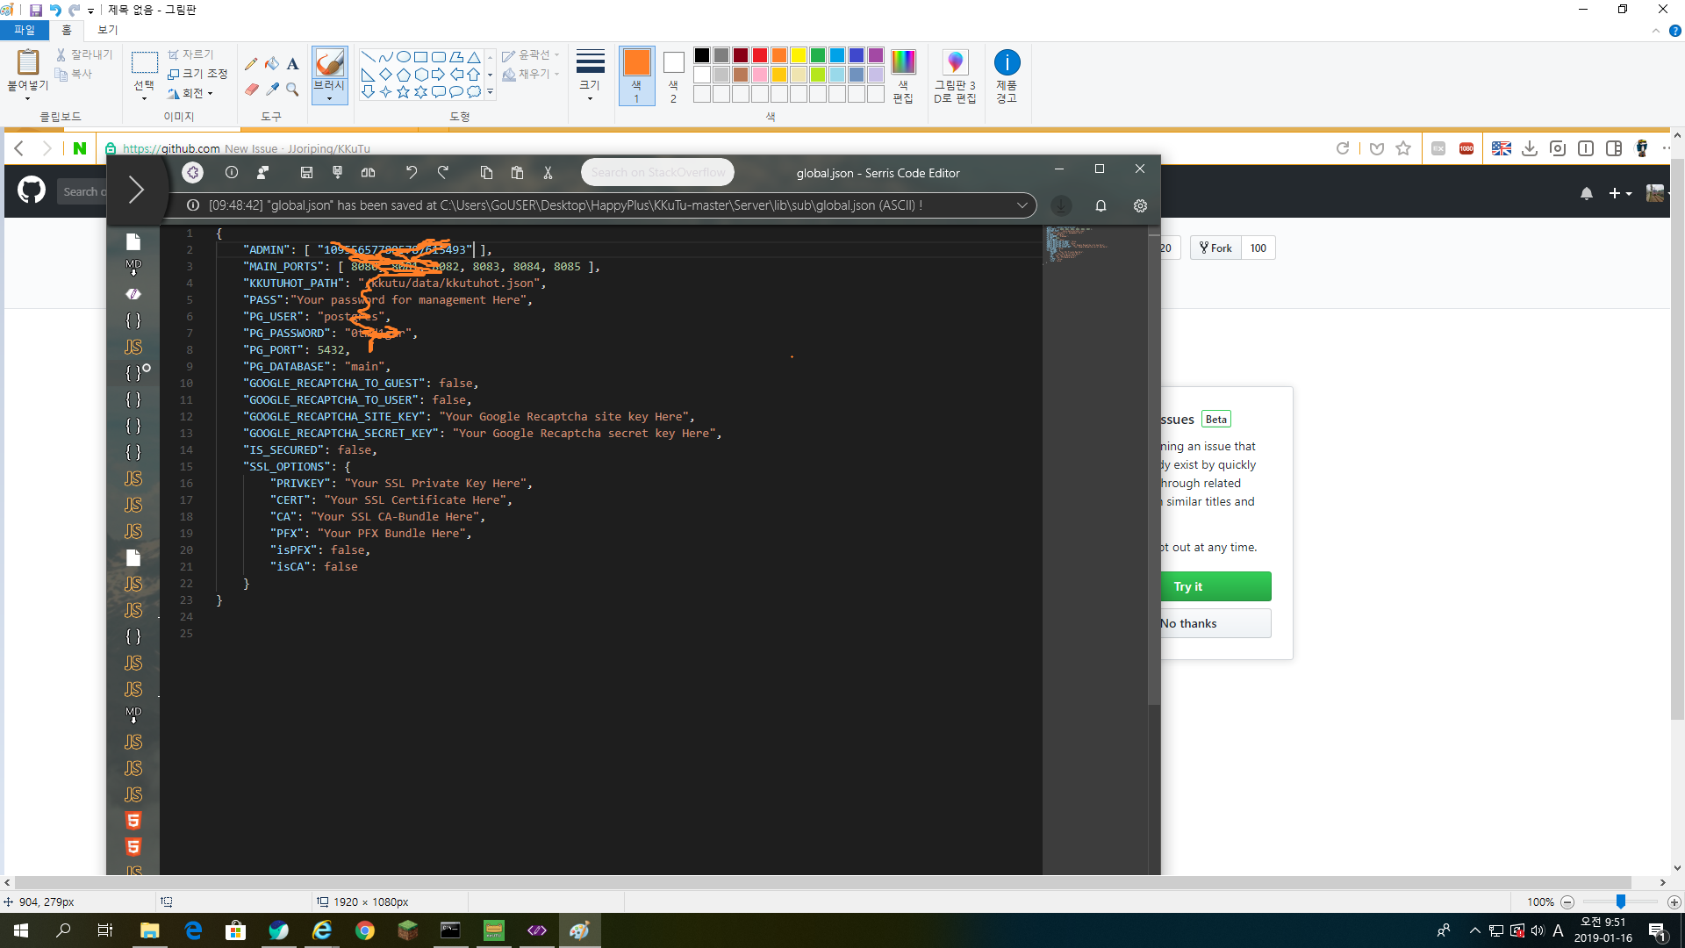Expand the Serris status message dropdown chevron
Image resolution: width=1685 pixels, height=948 pixels.
[x=1022, y=205]
